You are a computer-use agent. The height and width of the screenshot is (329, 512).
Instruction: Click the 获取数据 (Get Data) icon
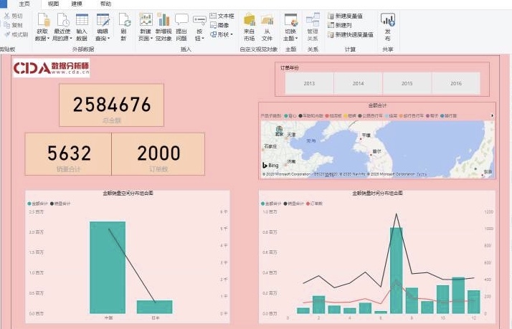[43, 19]
